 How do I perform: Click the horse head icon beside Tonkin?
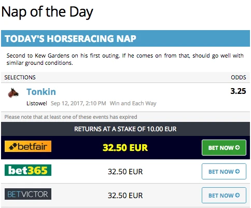pyautogui.click(x=13, y=93)
